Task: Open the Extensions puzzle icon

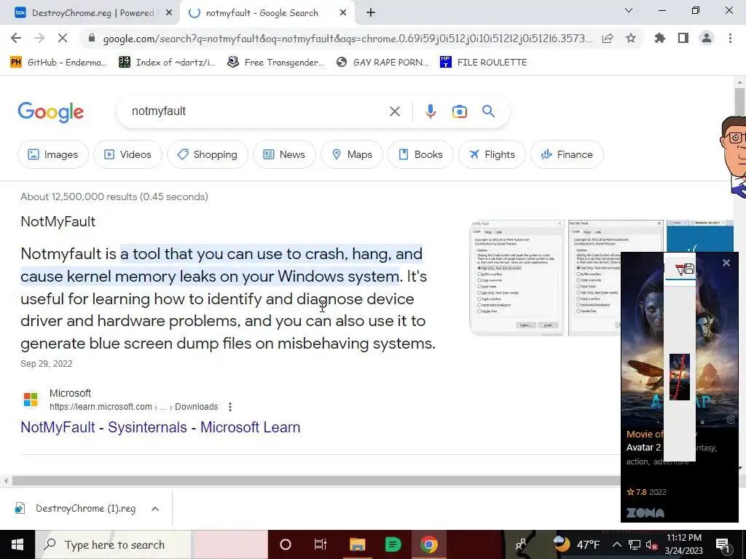Action: [660, 38]
